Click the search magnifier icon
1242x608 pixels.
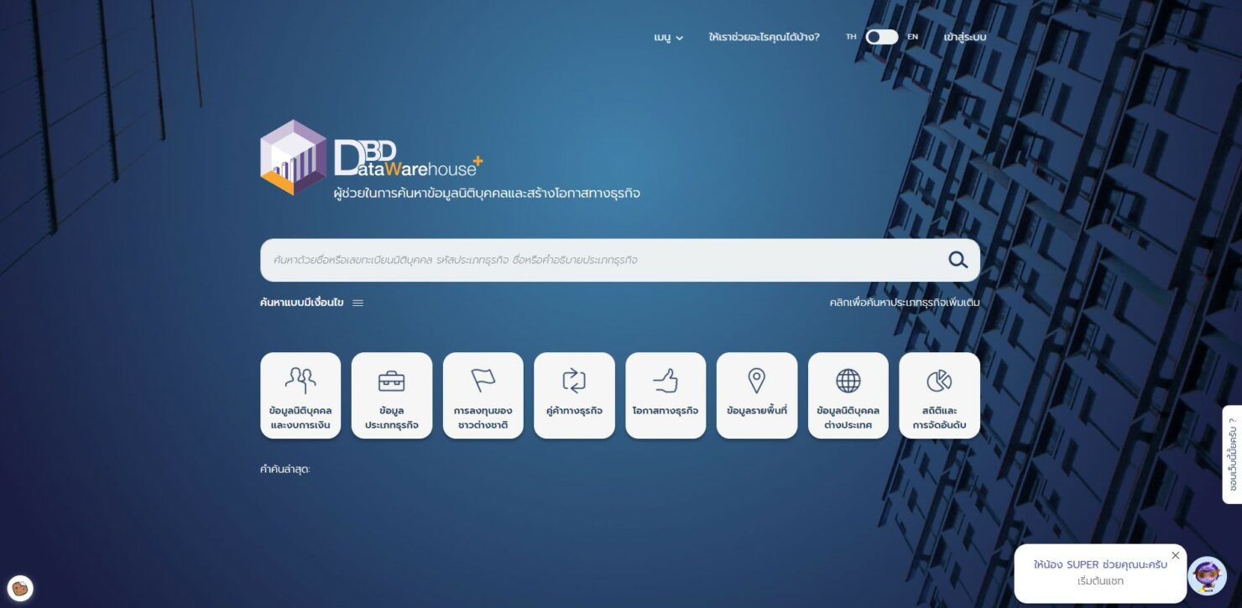[957, 259]
